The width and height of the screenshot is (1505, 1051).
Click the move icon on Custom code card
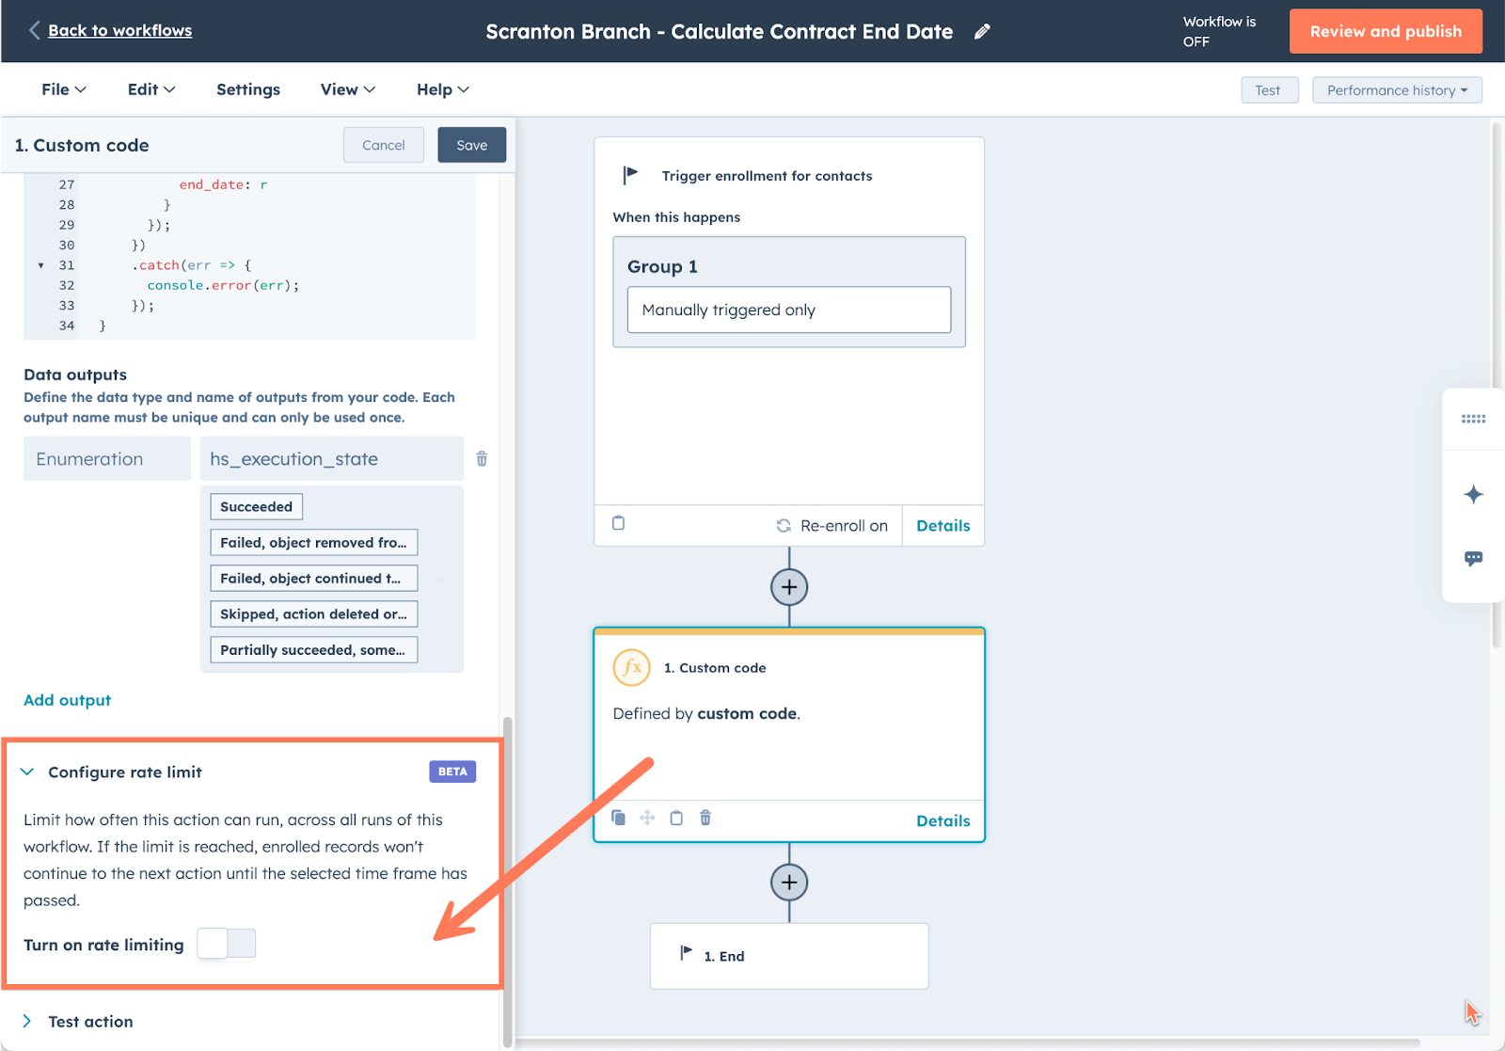647,818
